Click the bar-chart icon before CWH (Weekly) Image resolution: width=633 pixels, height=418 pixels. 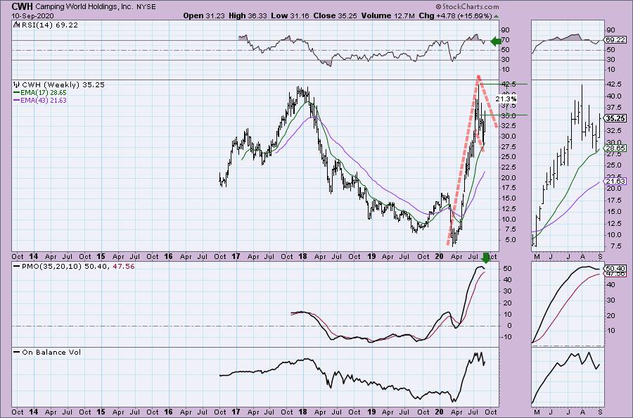click(17, 85)
